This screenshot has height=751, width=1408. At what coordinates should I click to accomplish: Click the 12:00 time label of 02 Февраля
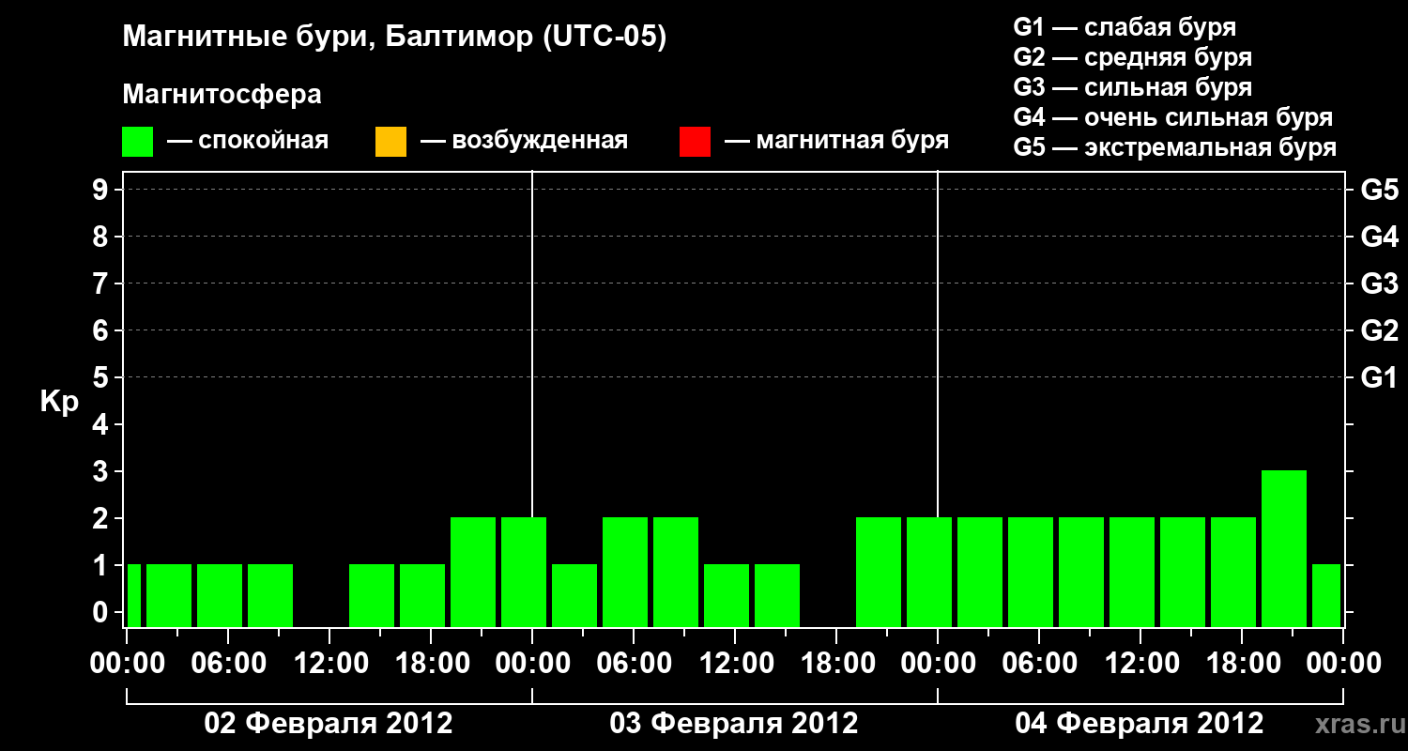[329, 663]
